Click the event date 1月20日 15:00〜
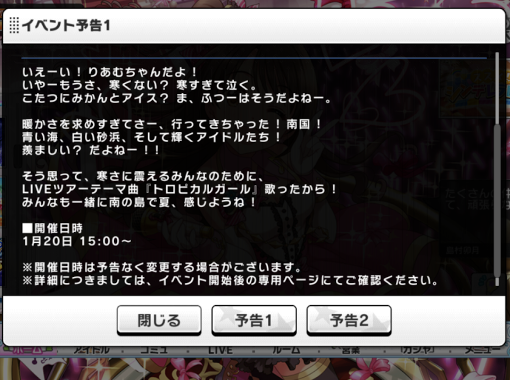This screenshot has width=510, height=380. click(x=77, y=241)
